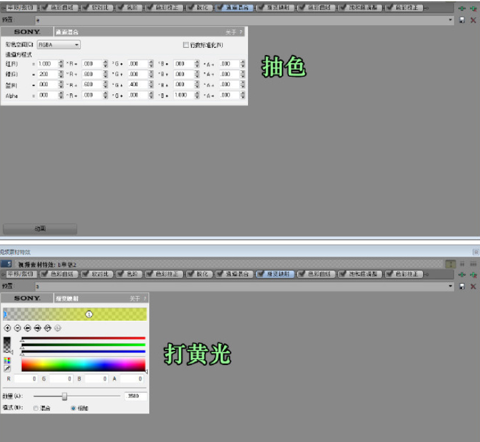Image resolution: width=480 pixels, height=442 pixels.
Task: Click the 动画 animate button
Action: pyautogui.click(x=40, y=229)
